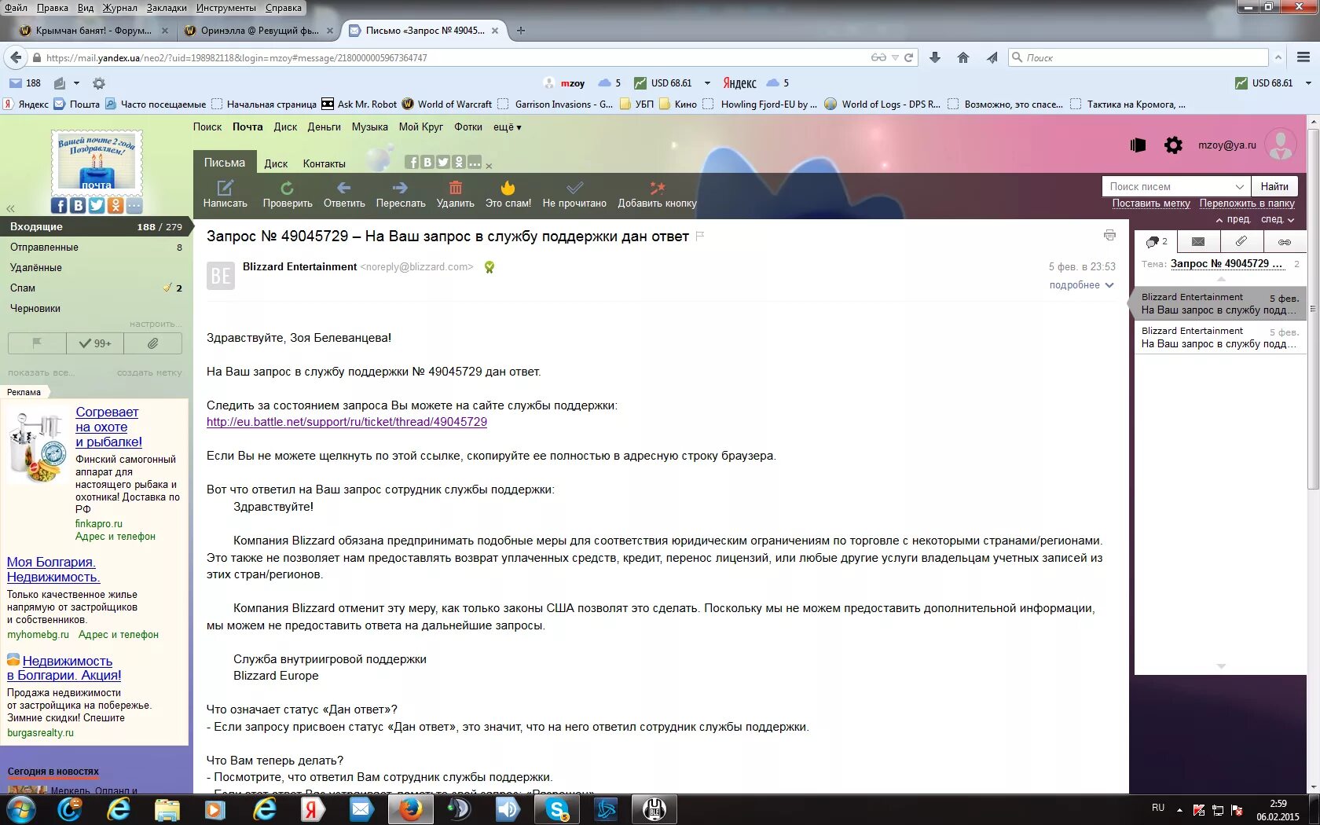Open the Журнал menu in Firefox

[119, 7]
